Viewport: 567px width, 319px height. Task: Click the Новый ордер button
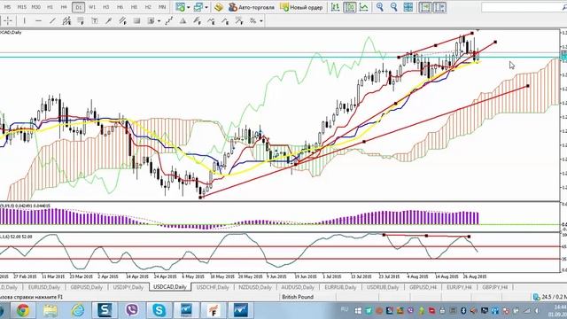tap(301, 7)
